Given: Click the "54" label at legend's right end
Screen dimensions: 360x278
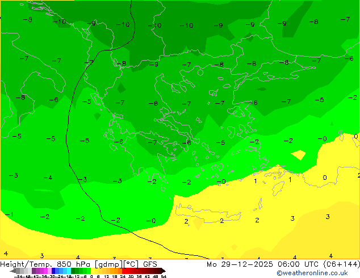Looking at the screenshot, I should coord(164,277).
